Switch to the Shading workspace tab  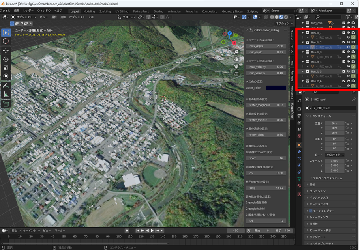(158, 11)
